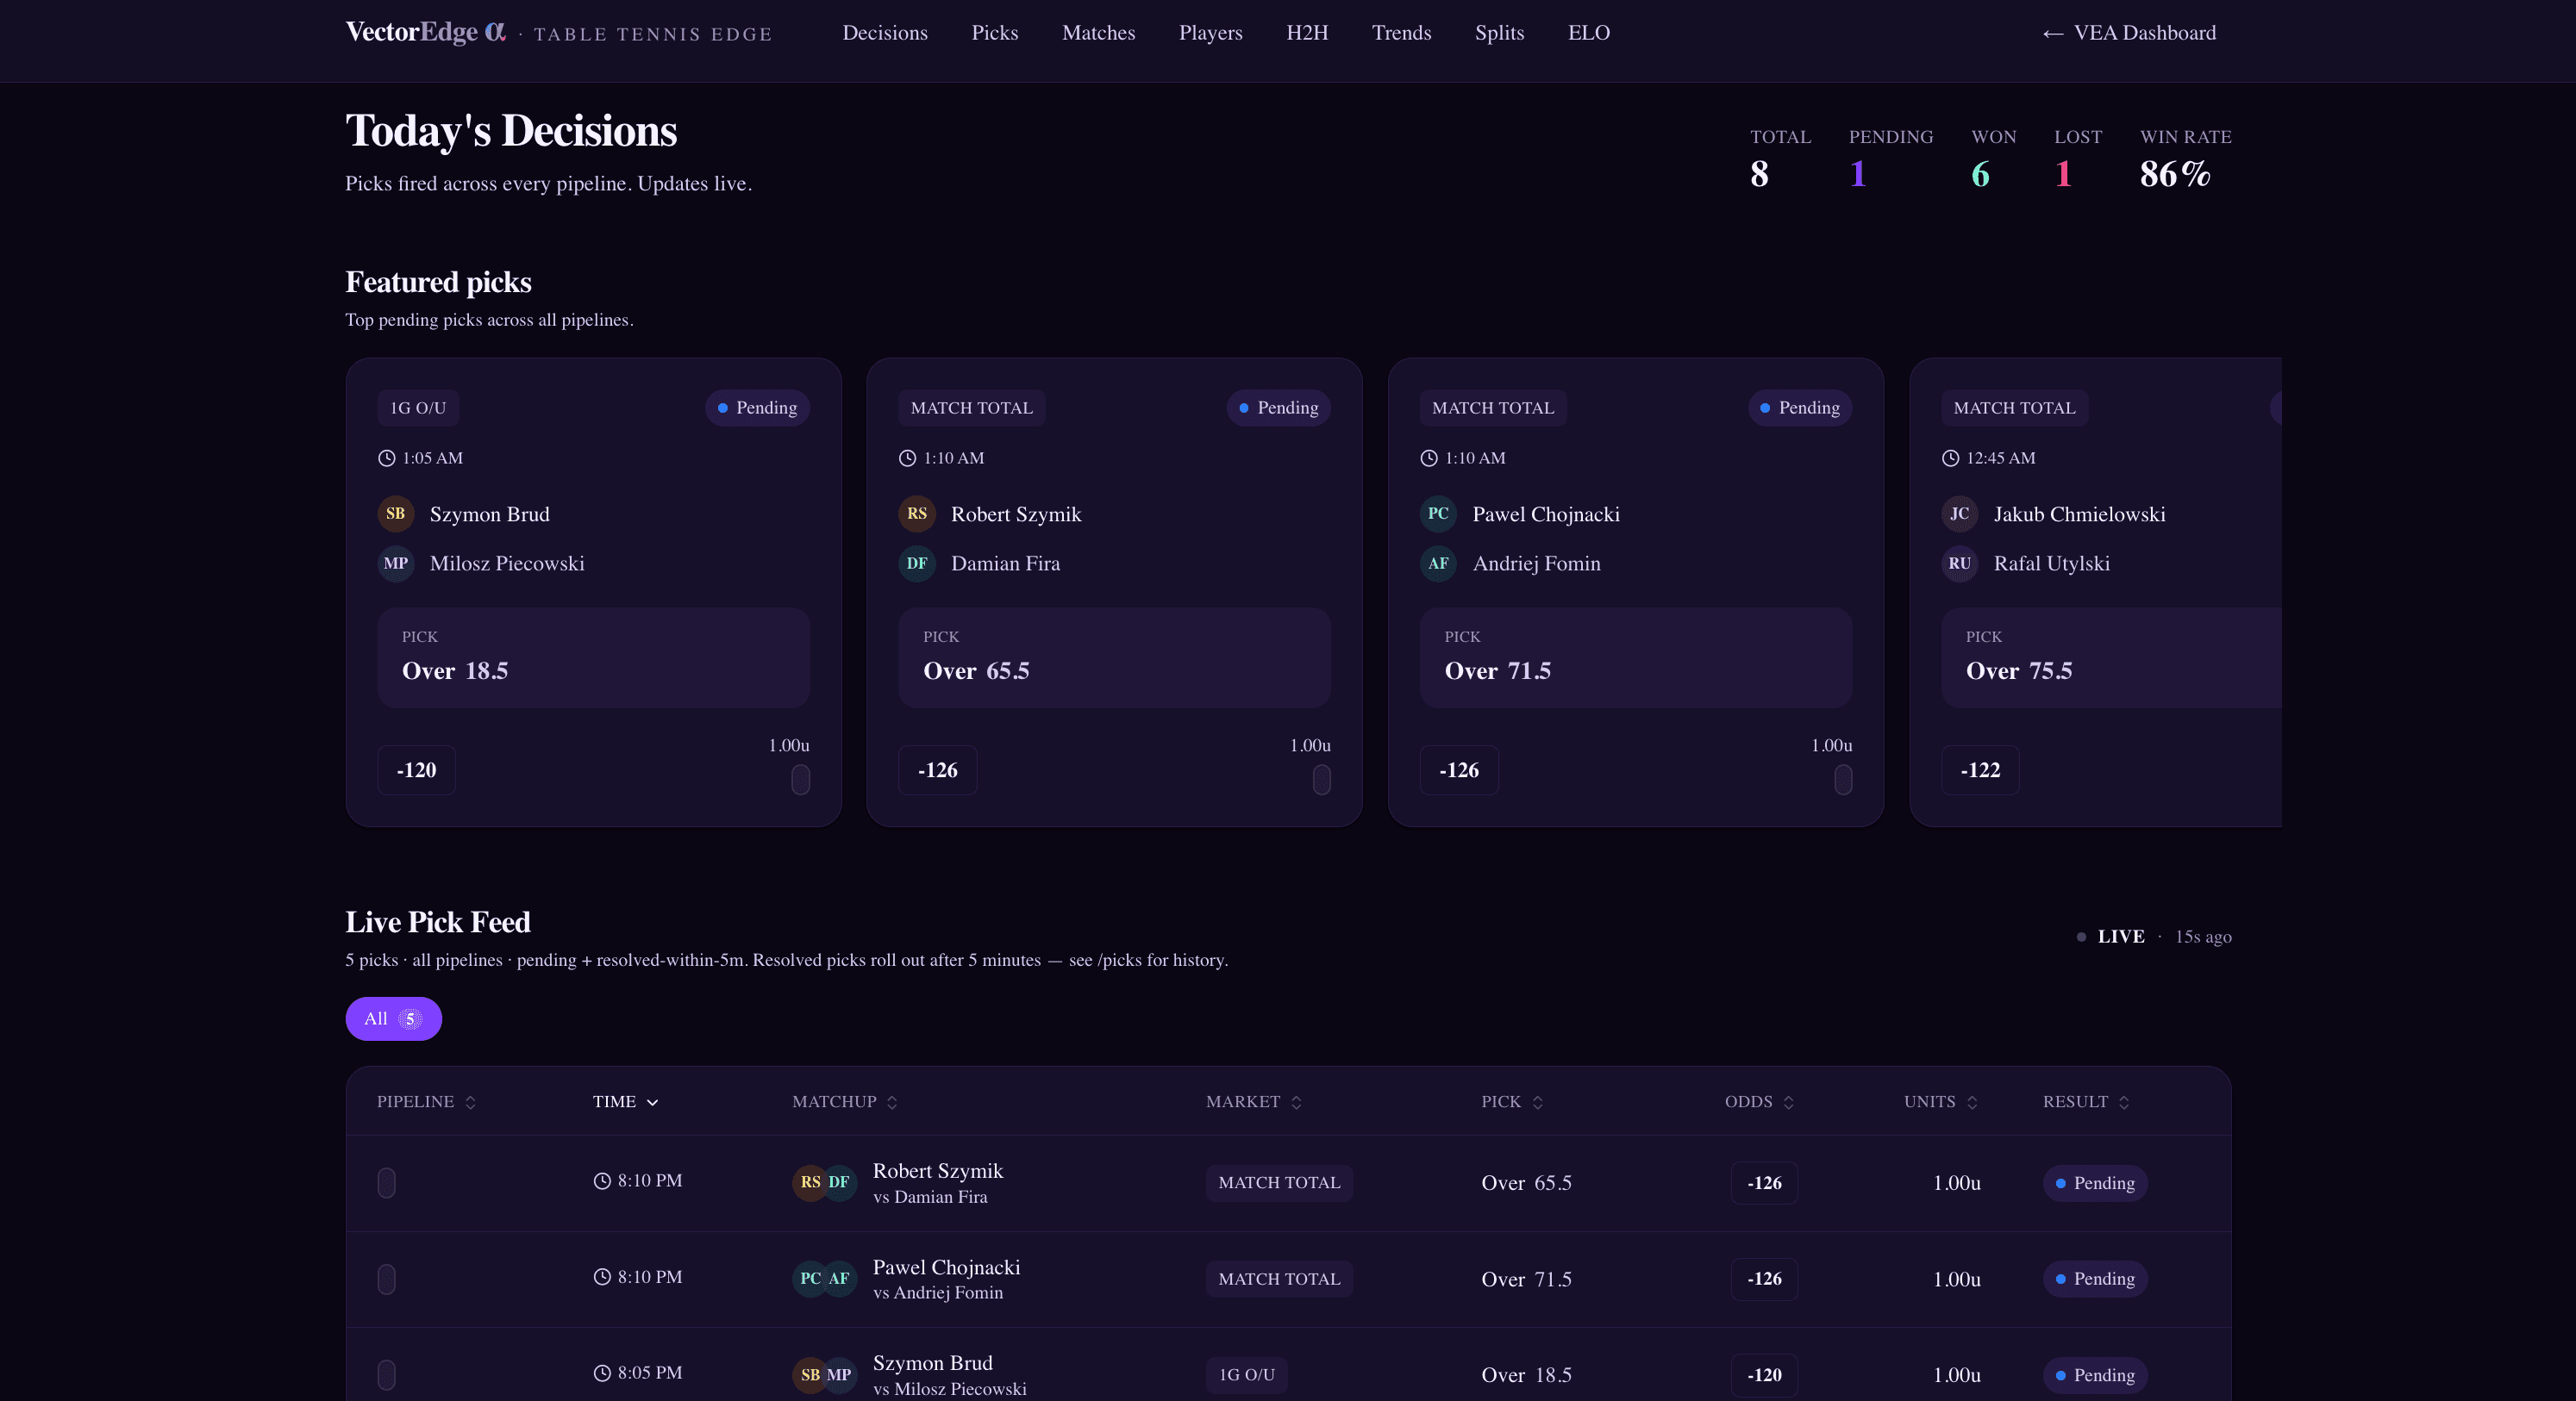
Task: Click -126 odds in Pawel Chojnacki row
Action: click(x=1764, y=1280)
